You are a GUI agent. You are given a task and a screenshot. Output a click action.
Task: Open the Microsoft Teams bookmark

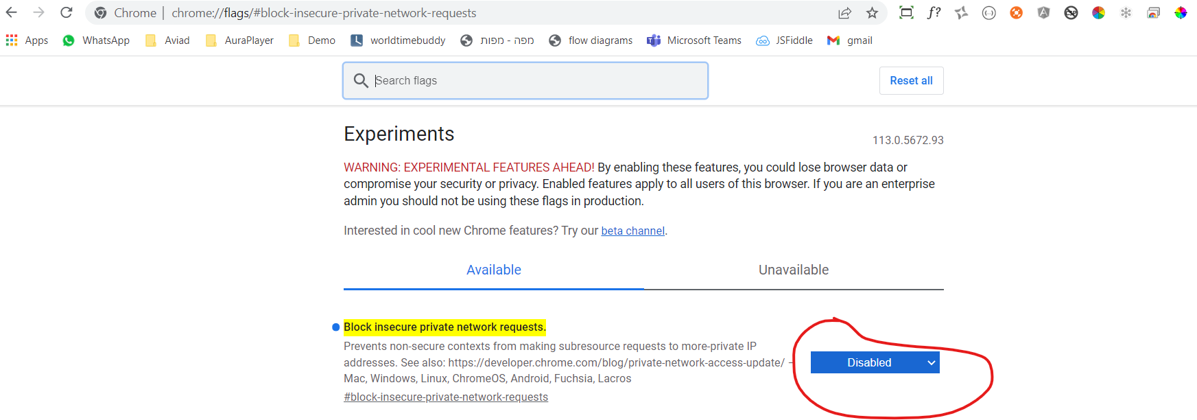click(694, 40)
